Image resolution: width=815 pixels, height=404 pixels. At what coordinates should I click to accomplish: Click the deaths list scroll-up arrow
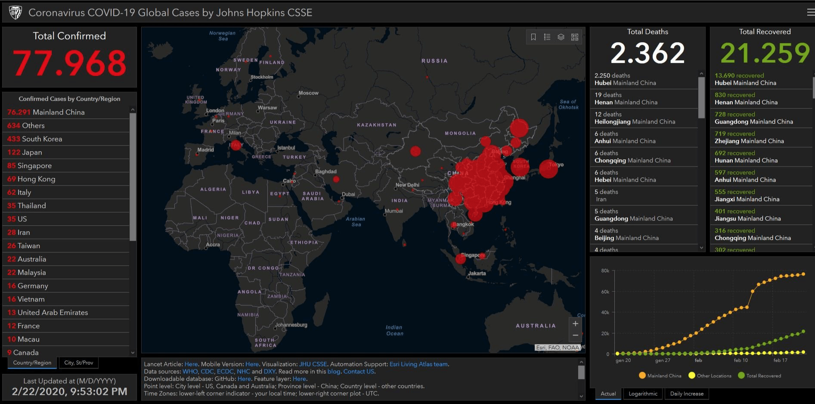click(701, 74)
